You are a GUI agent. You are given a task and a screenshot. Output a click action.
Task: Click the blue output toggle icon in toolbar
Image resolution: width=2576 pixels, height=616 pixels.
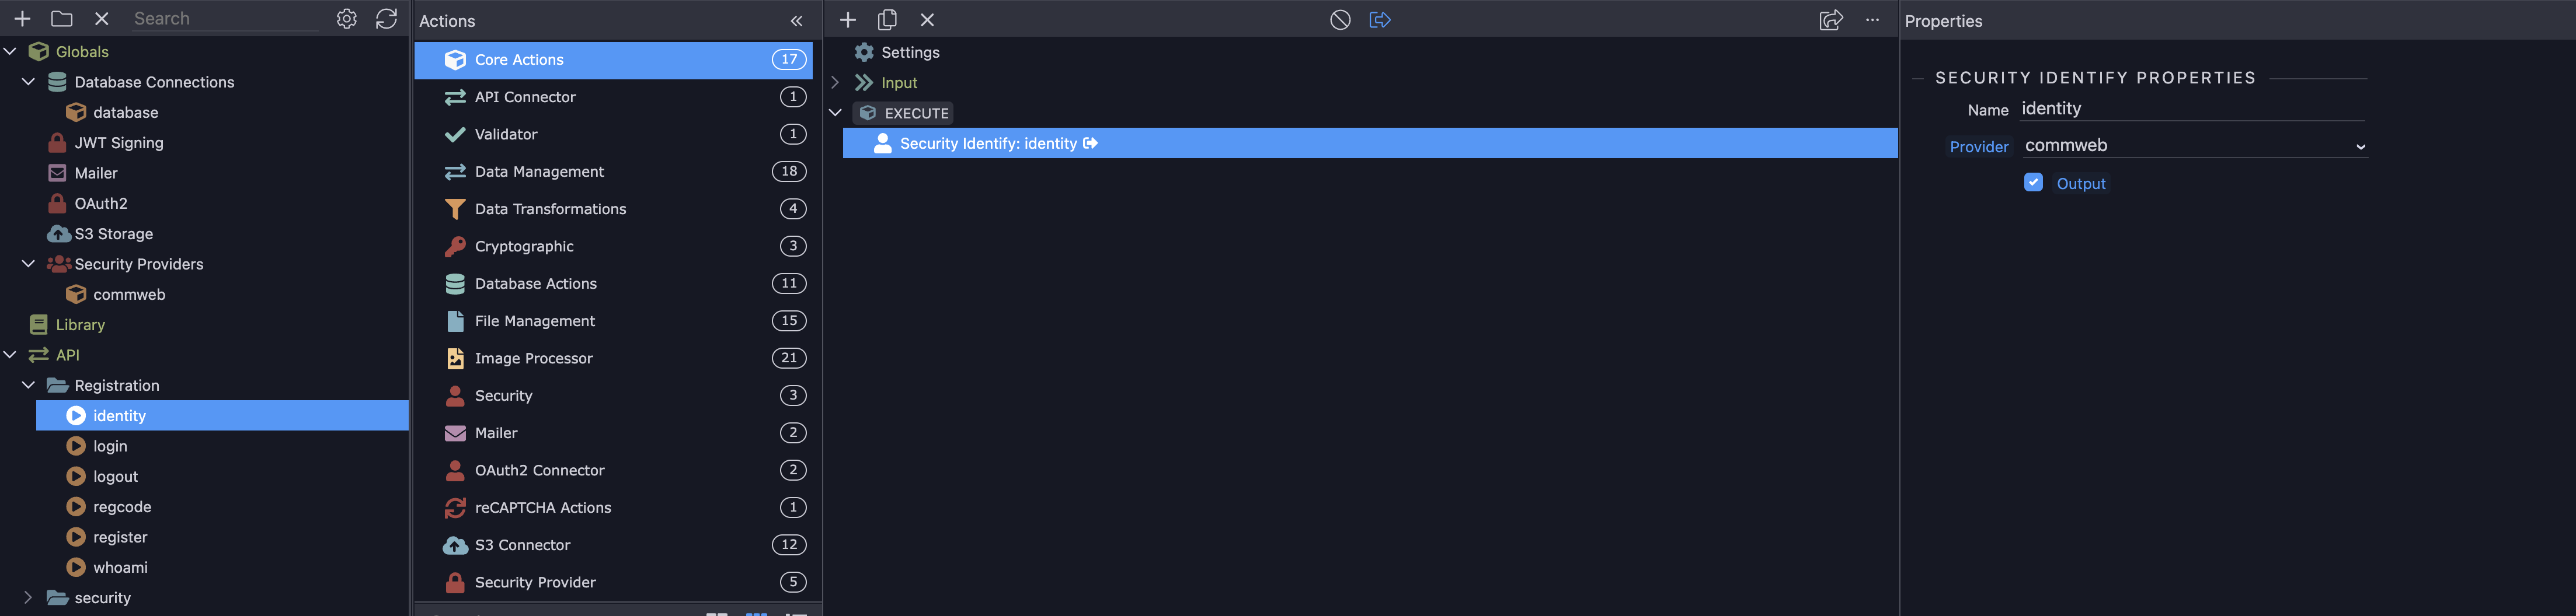1379,20
